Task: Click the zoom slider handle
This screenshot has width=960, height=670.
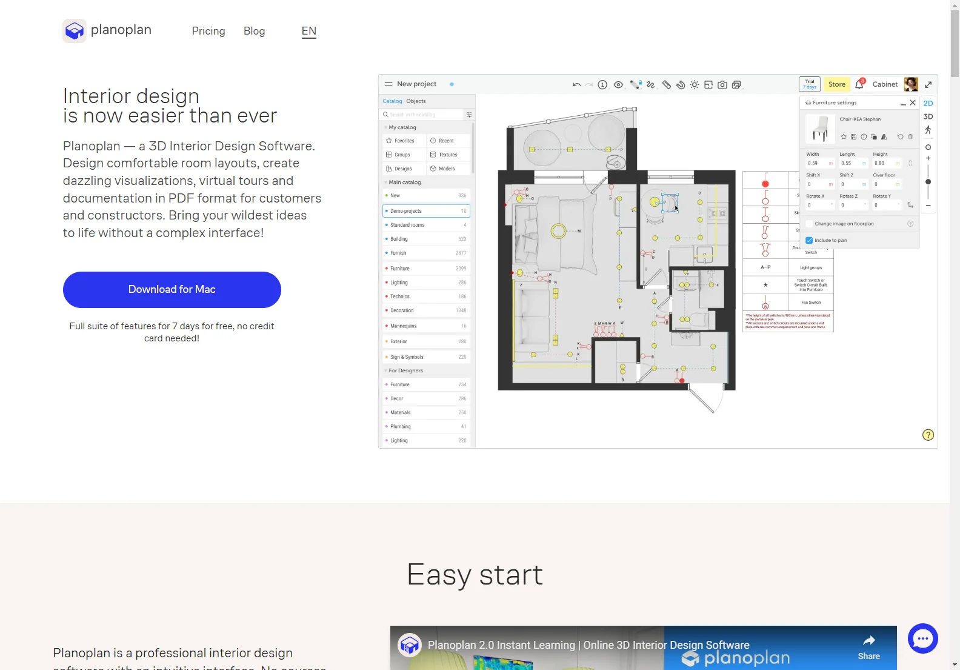Action: pyautogui.click(x=928, y=182)
